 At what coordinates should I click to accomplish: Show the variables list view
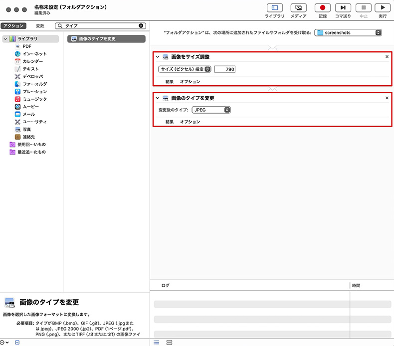point(170,343)
